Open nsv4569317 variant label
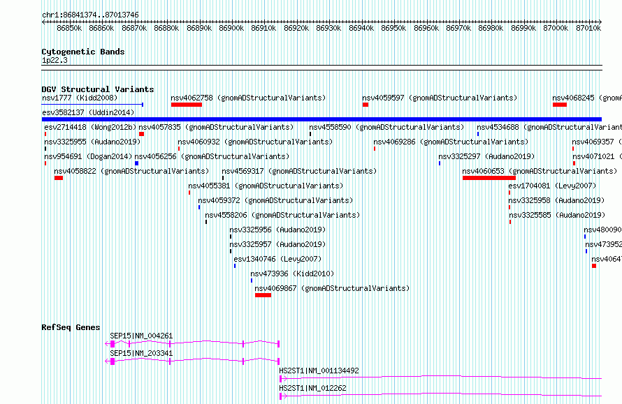This screenshot has height=404, width=622. [x=299, y=171]
